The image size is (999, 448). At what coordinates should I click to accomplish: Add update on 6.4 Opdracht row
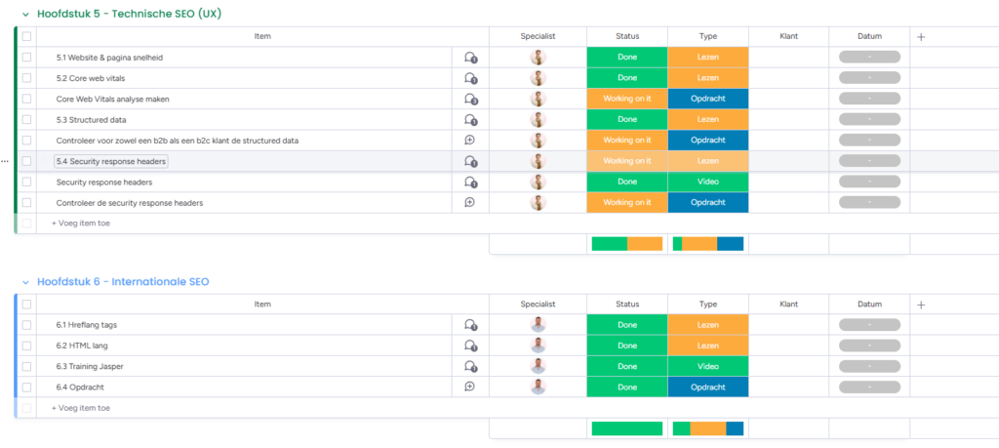point(470,387)
